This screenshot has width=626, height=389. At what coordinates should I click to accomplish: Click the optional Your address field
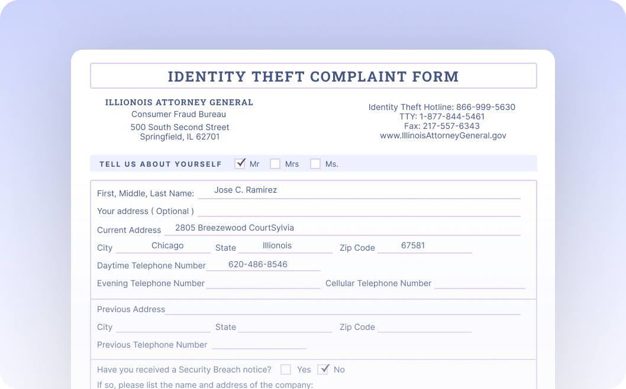click(x=359, y=210)
